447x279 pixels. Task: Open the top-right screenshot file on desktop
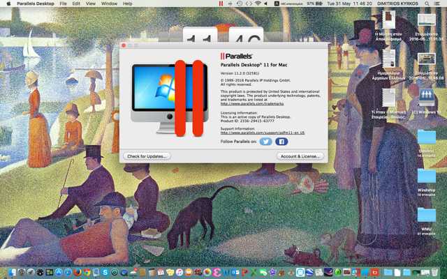click(x=427, y=20)
